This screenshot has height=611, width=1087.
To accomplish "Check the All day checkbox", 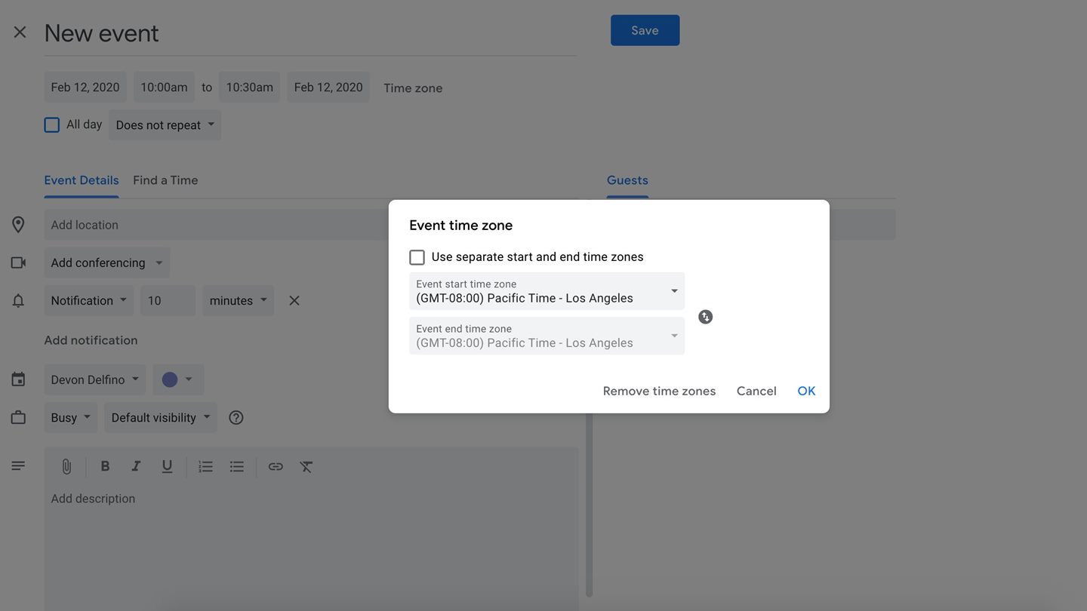I will (52, 125).
